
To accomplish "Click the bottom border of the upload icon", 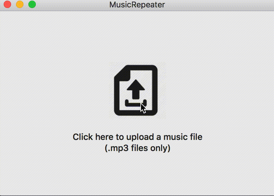I will tap(136, 113).
